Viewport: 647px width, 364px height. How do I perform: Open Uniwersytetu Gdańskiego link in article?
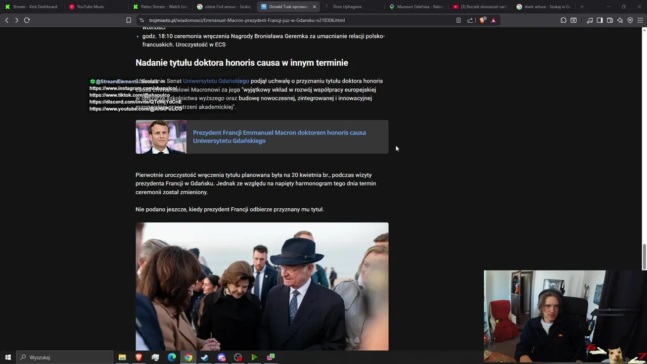[216, 81]
